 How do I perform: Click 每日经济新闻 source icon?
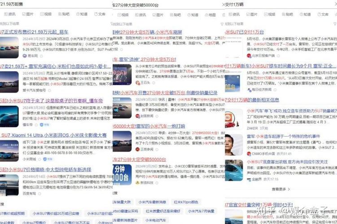pos(249,90)
